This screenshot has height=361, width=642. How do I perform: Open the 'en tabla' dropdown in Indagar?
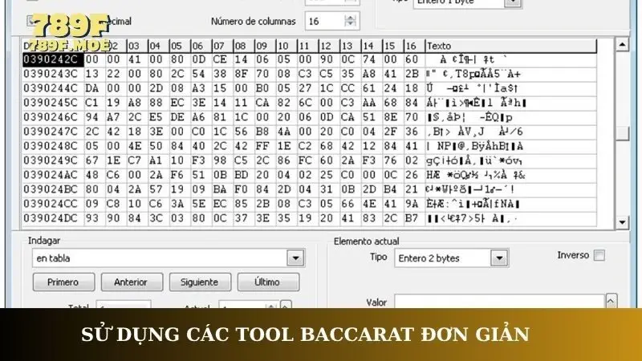pyautogui.click(x=293, y=258)
